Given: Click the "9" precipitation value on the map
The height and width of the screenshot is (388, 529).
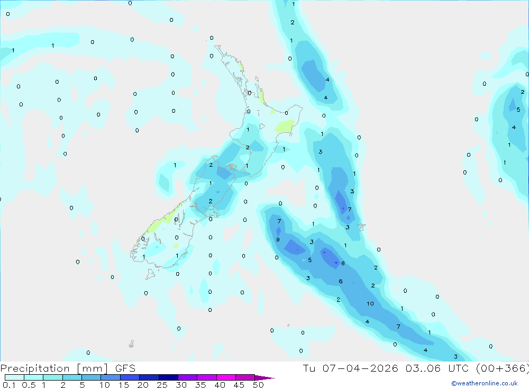Looking at the screenshot, I should (x=278, y=240).
